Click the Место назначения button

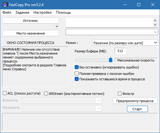tap(31, 33)
